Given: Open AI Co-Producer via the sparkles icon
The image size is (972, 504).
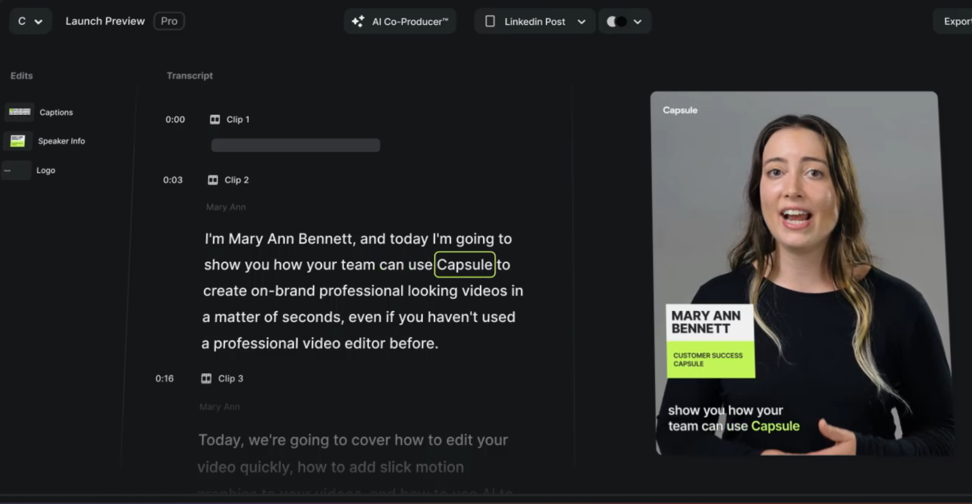Looking at the screenshot, I should 359,21.
